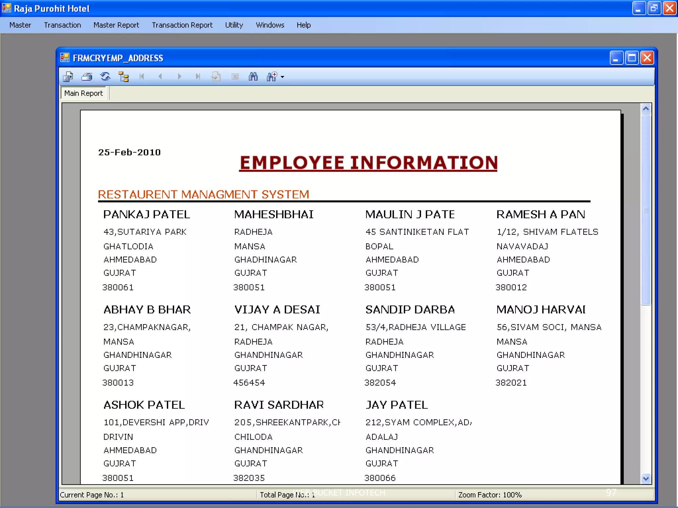Click the Go to Page icon
The image size is (678, 508).
coord(216,77)
